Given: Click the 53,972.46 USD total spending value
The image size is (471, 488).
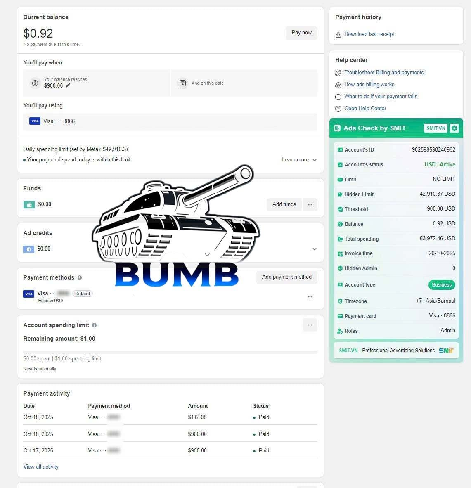Looking at the screenshot, I should pos(437,238).
